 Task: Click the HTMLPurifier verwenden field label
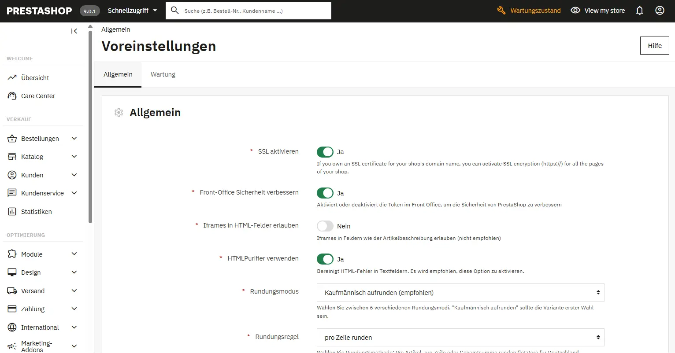point(263,258)
